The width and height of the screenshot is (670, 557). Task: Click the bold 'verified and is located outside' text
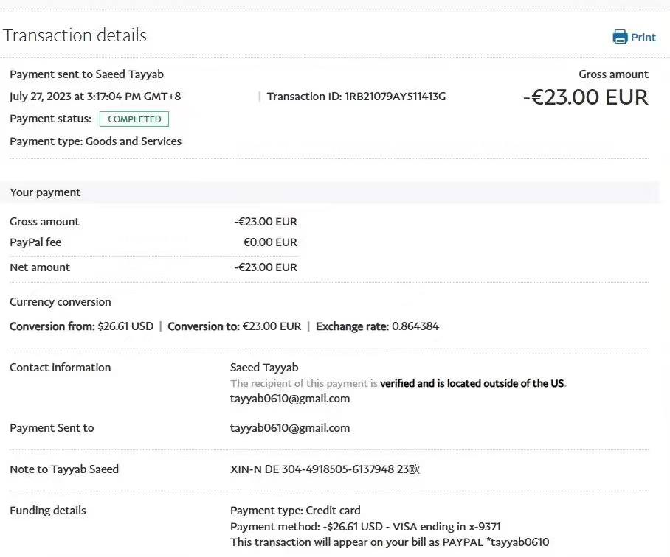click(x=472, y=384)
